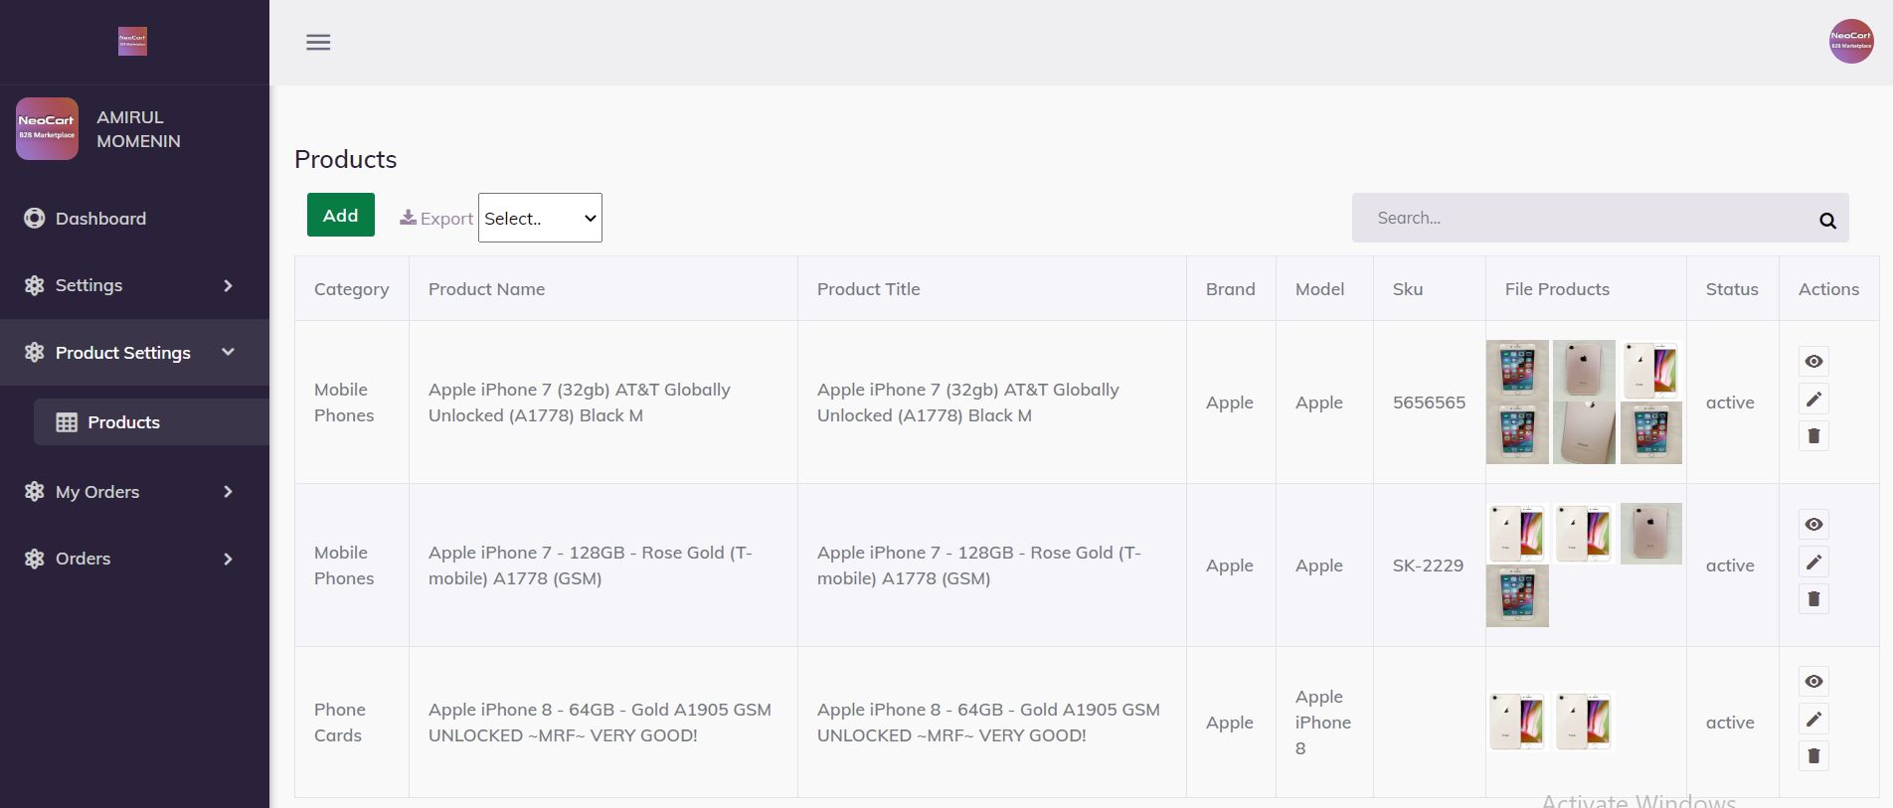The width and height of the screenshot is (1893, 808).
Task: Edit the iPhone 7 32gb product
Action: click(x=1813, y=400)
